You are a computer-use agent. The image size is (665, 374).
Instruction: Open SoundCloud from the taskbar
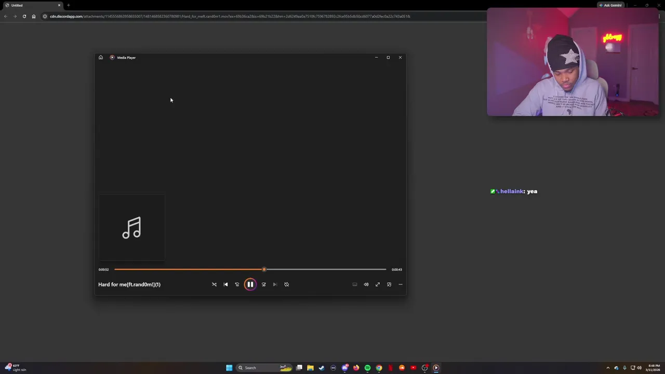click(402, 368)
